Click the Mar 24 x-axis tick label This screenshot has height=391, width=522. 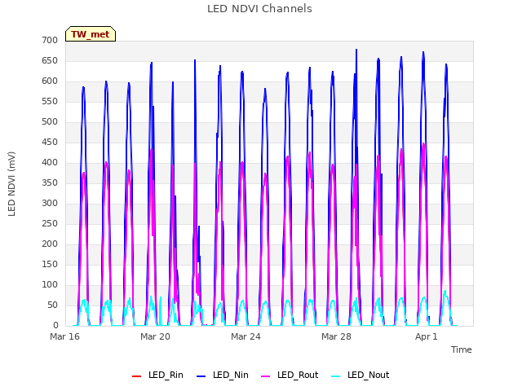coord(246,336)
